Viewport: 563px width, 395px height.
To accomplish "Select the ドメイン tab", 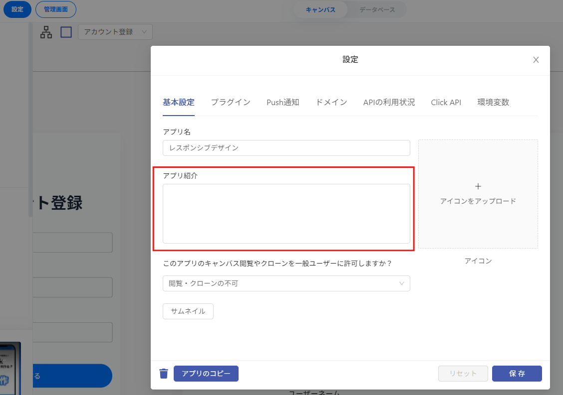I will pos(331,103).
